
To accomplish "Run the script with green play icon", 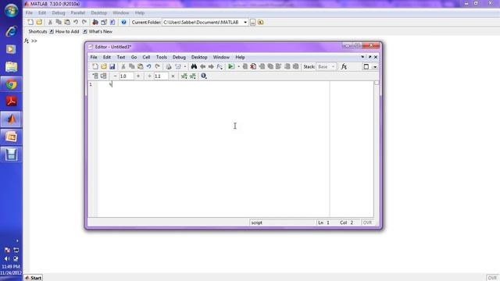I will (x=231, y=66).
